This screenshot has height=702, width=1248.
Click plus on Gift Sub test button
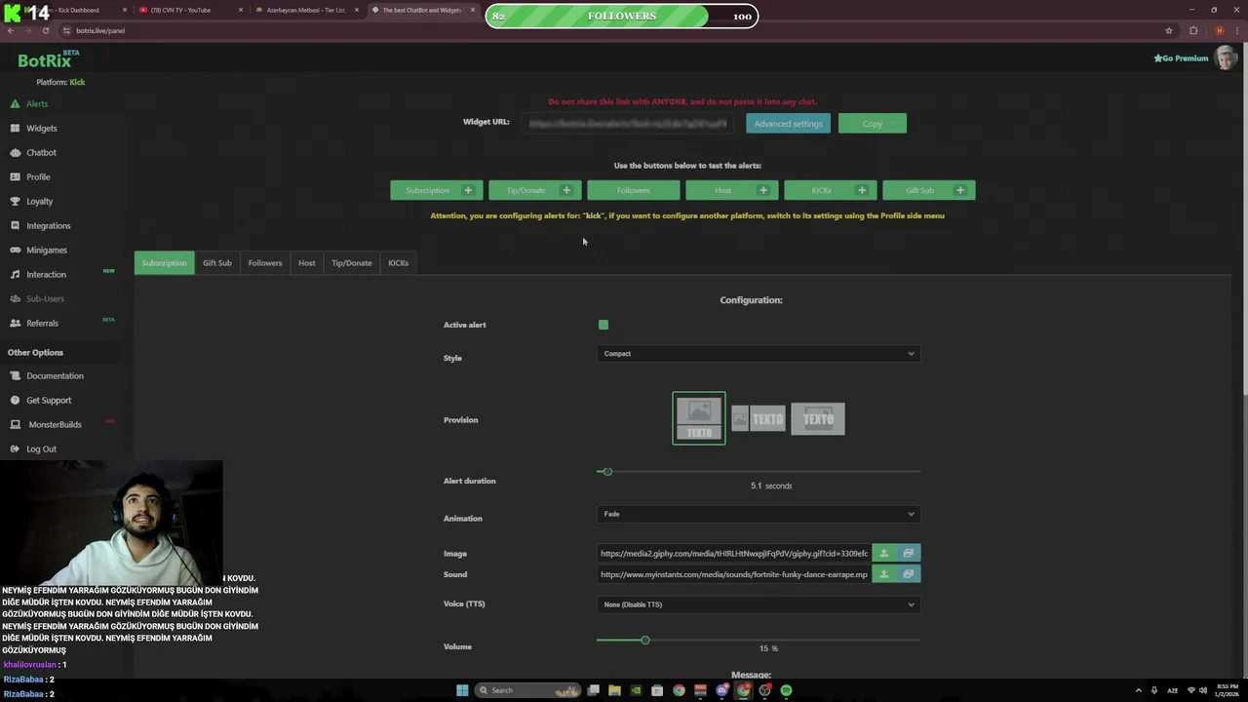[x=960, y=190]
